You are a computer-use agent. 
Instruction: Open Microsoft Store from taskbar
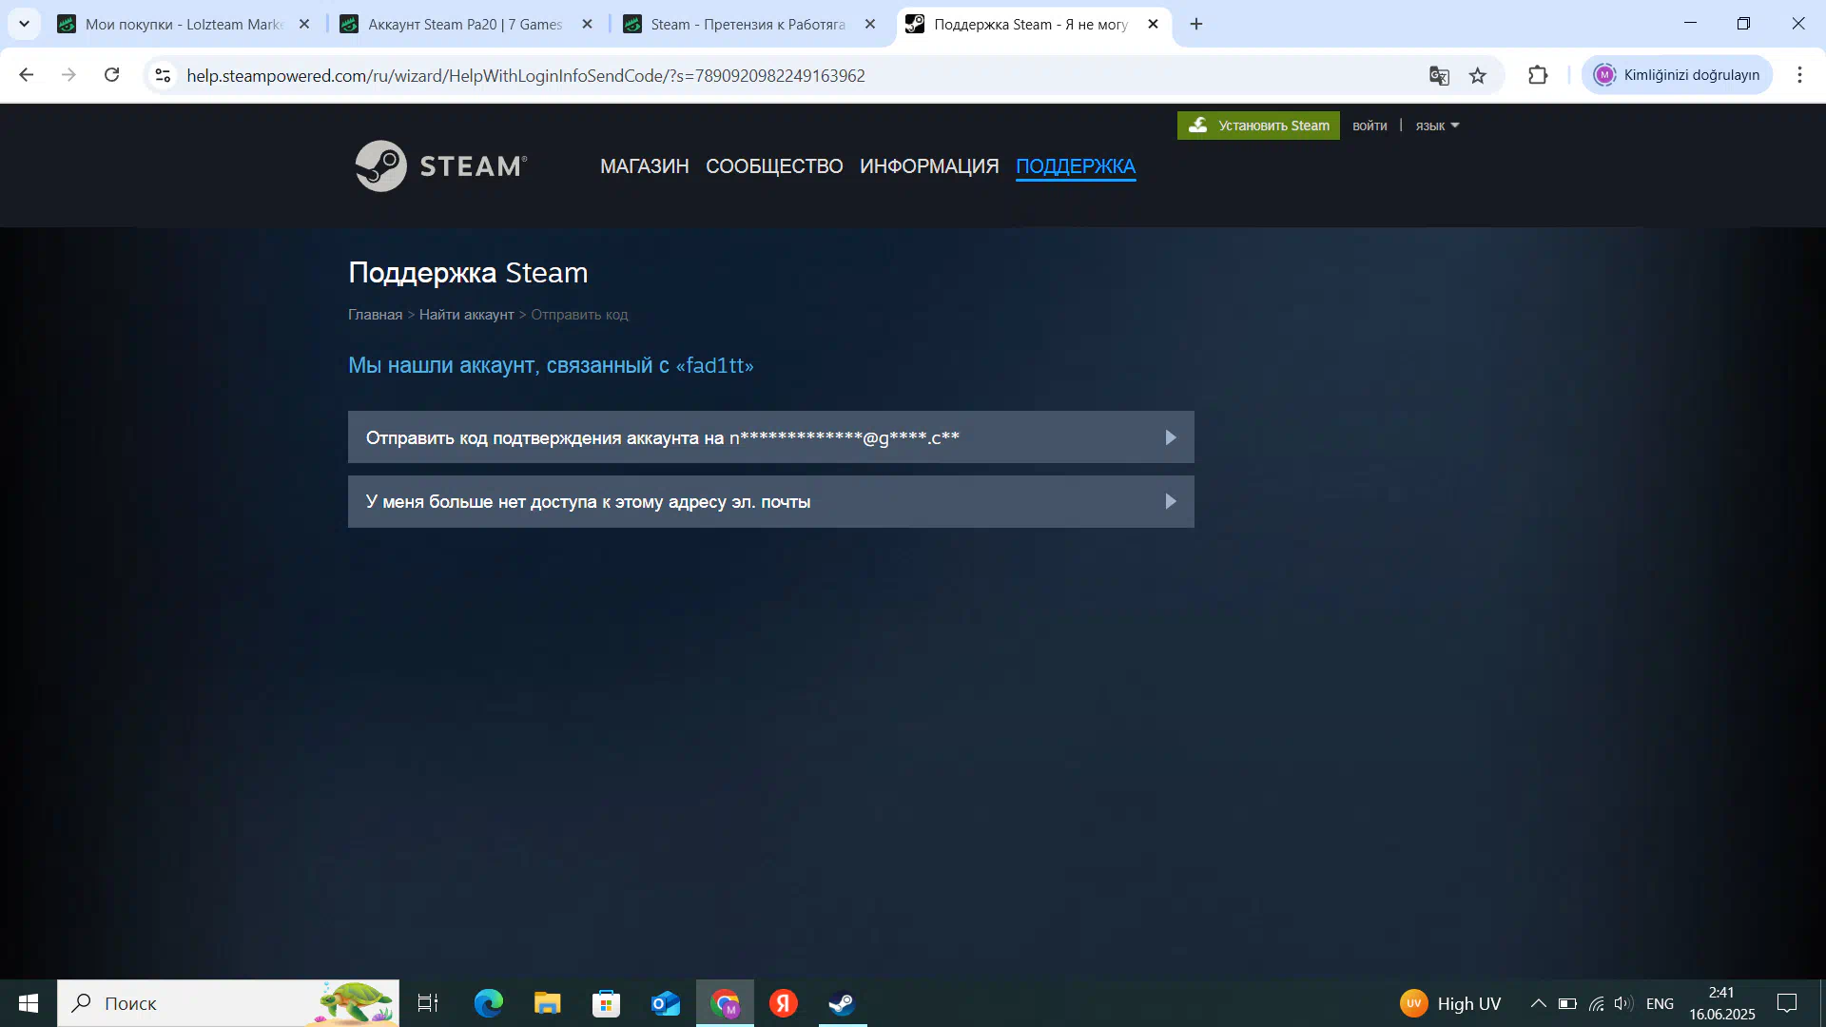(607, 1003)
